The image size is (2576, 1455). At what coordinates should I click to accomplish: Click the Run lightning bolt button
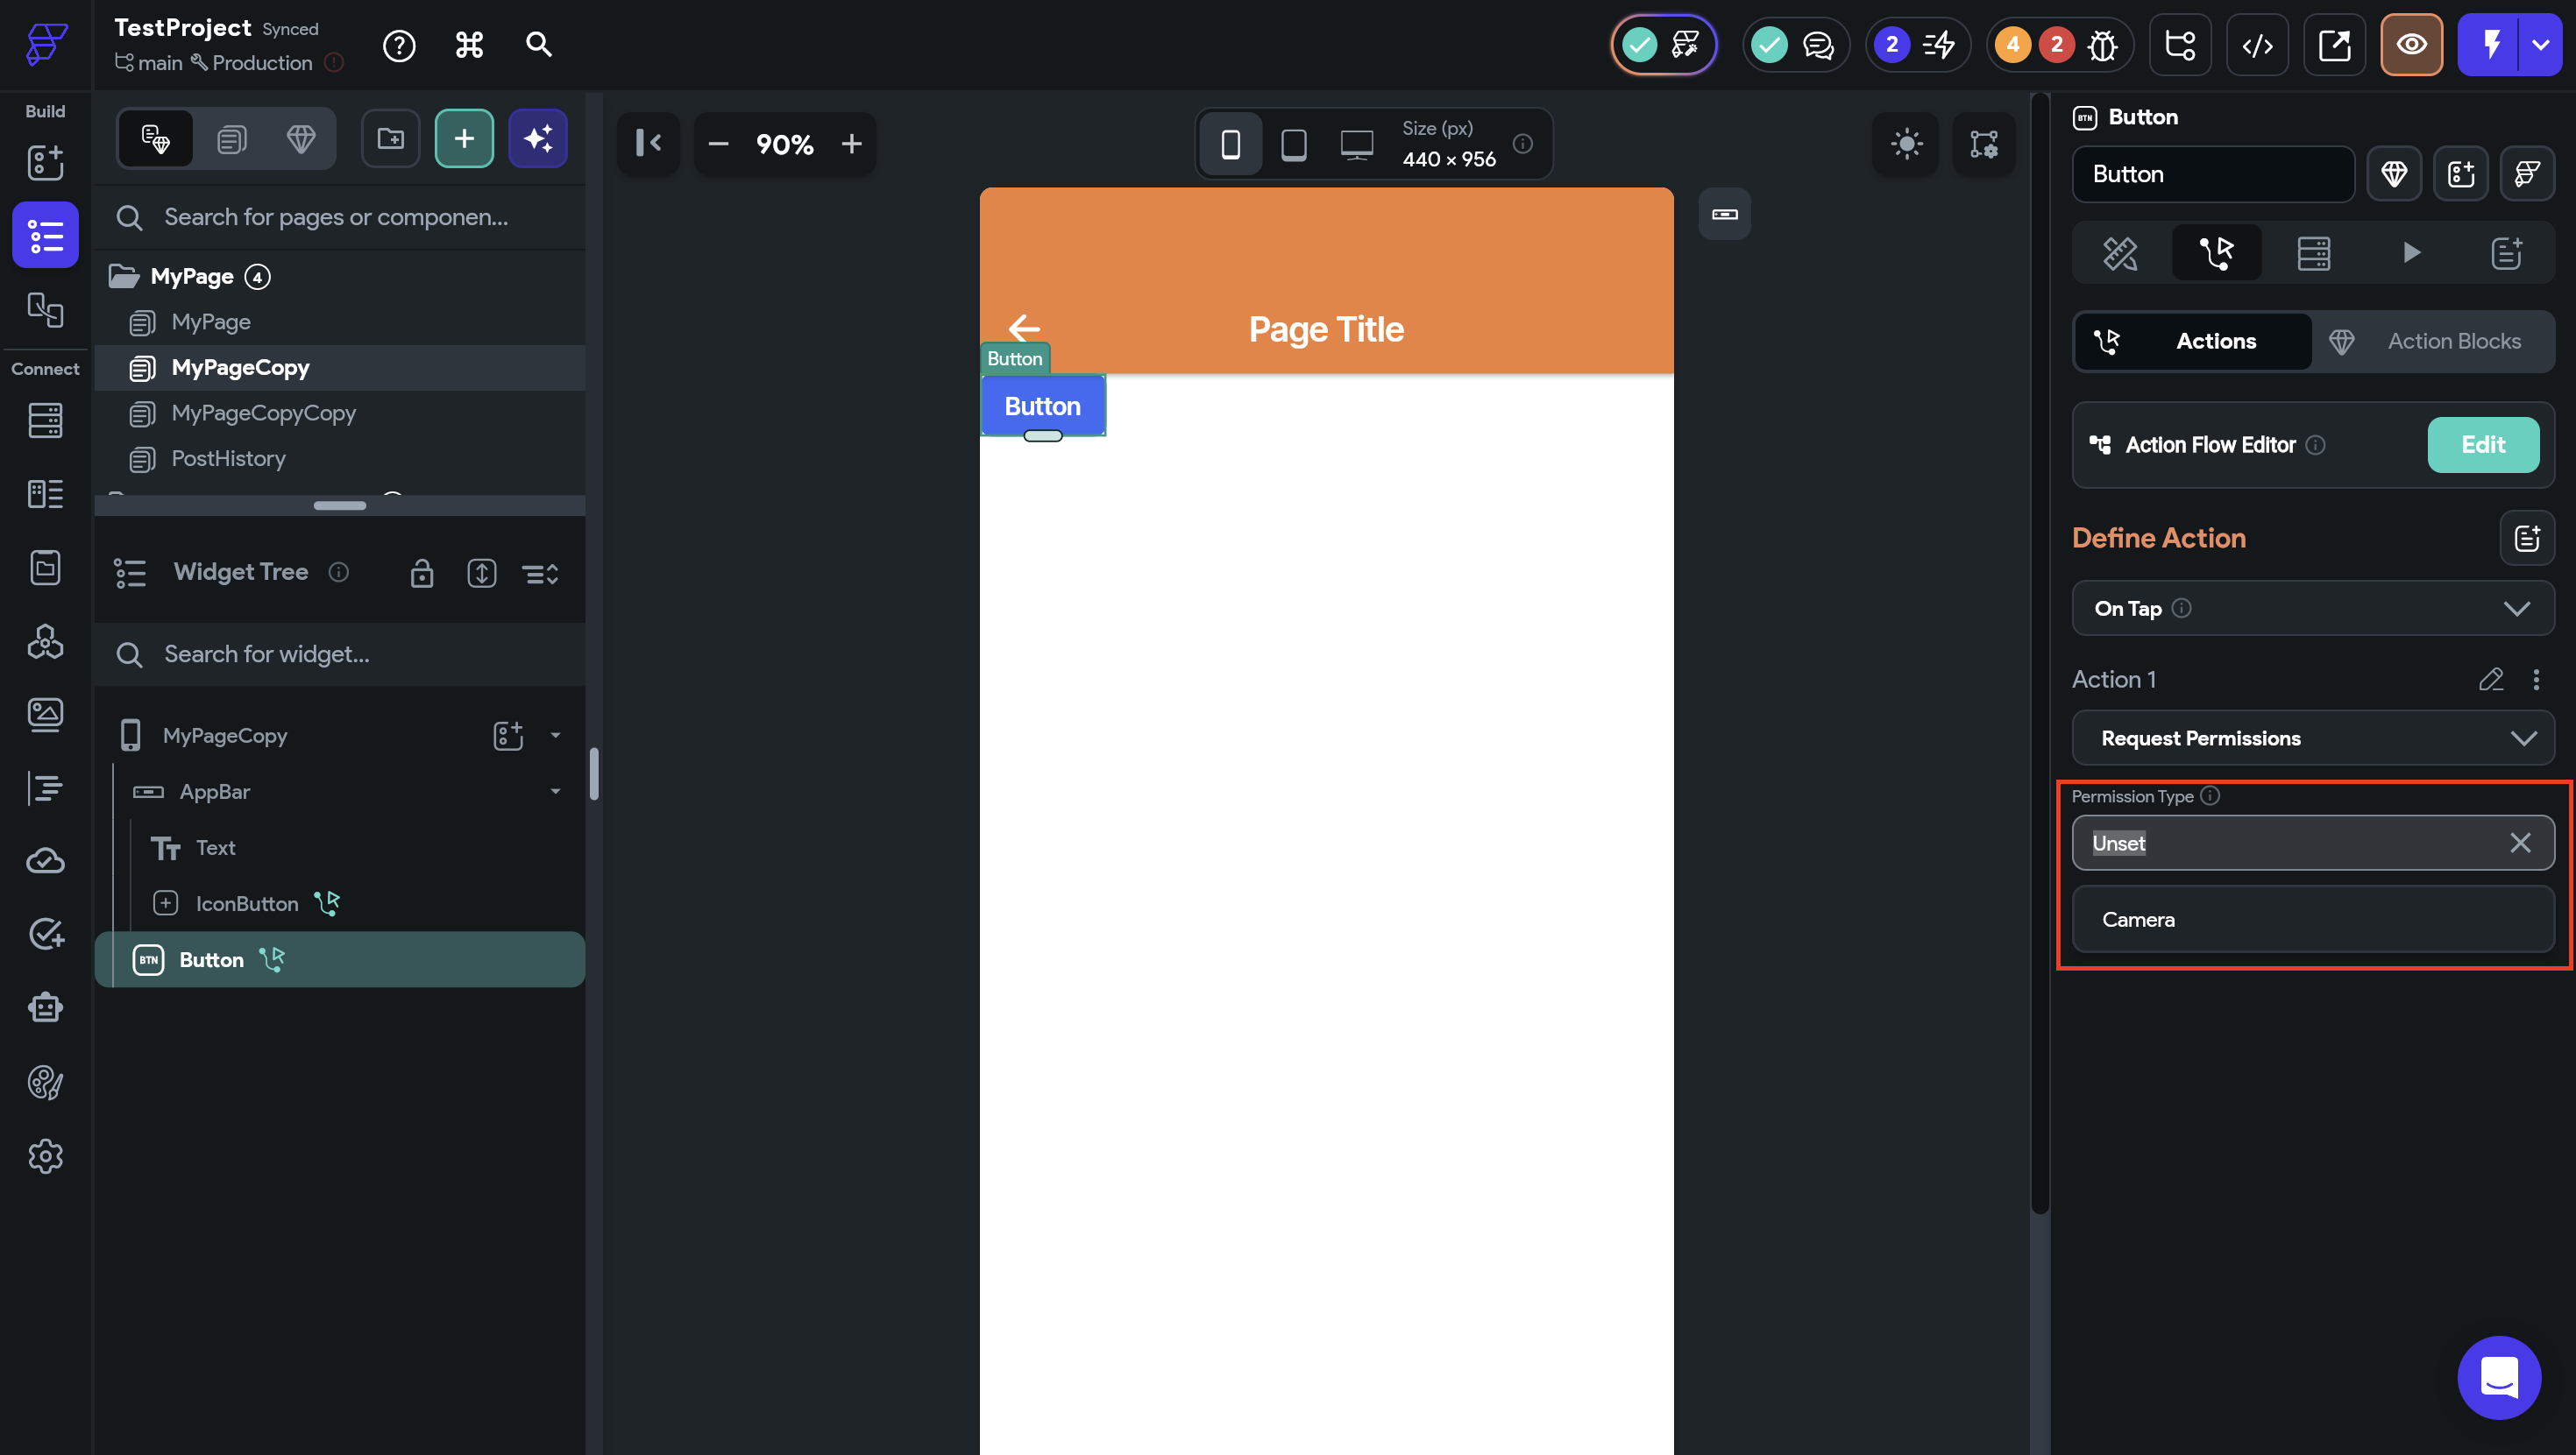pyautogui.click(x=2491, y=45)
